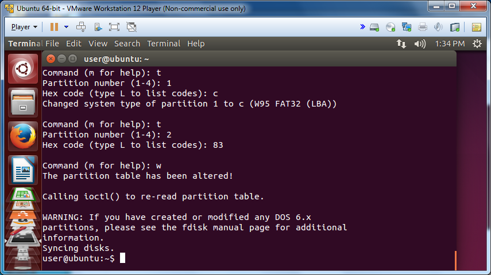The image size is (491, 275).
Task: Launch LibreOffice Writer from the launcher
Action: click(x=23, y=170)
